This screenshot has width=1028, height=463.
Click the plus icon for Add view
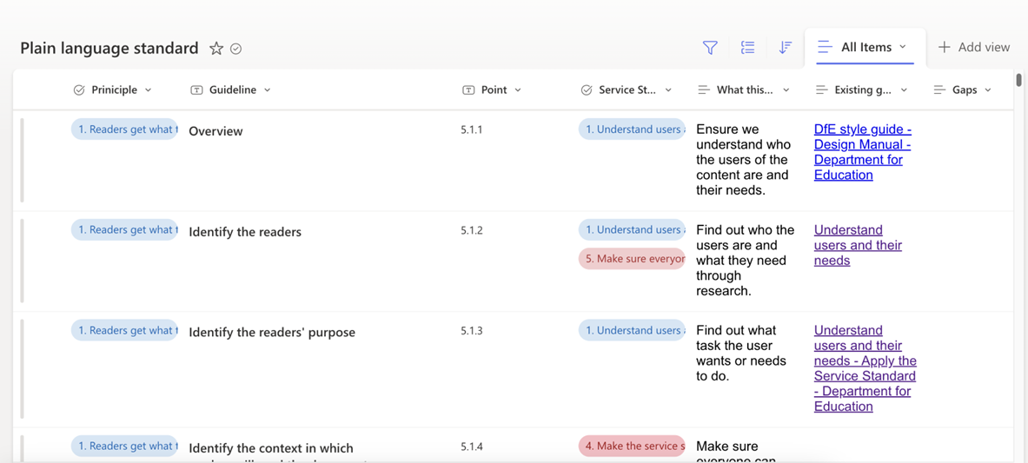945,47
